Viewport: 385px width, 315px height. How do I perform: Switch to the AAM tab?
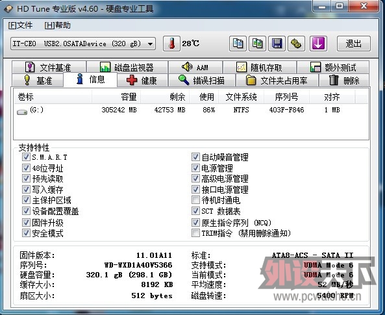195,67
